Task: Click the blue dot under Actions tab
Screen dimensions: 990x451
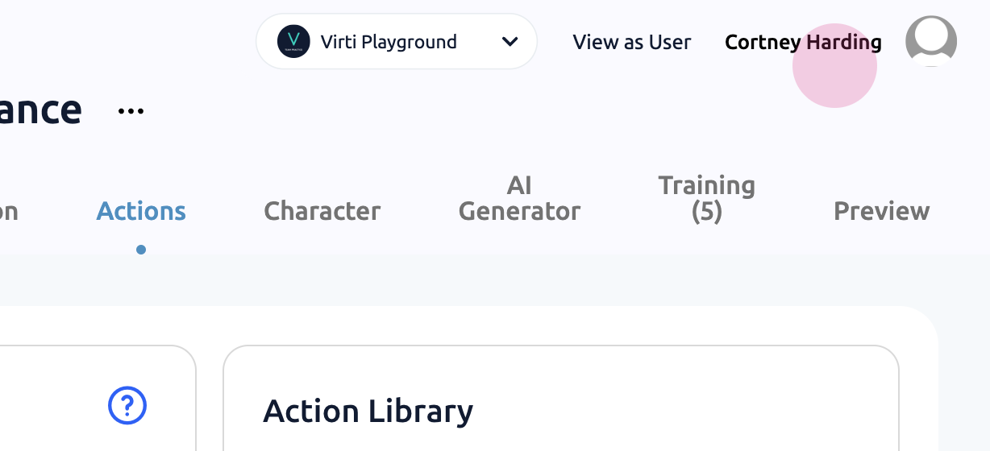Action: [141, 250]
